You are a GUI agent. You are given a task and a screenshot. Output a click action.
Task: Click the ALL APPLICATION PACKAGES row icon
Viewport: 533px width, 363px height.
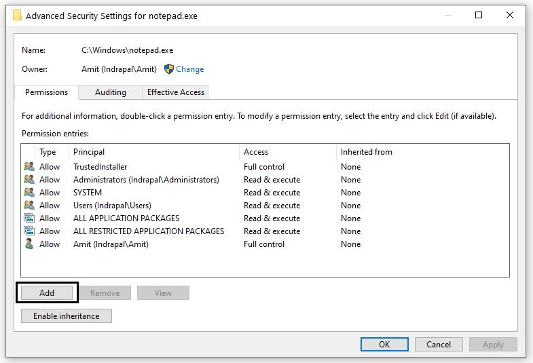coord(29,218)
